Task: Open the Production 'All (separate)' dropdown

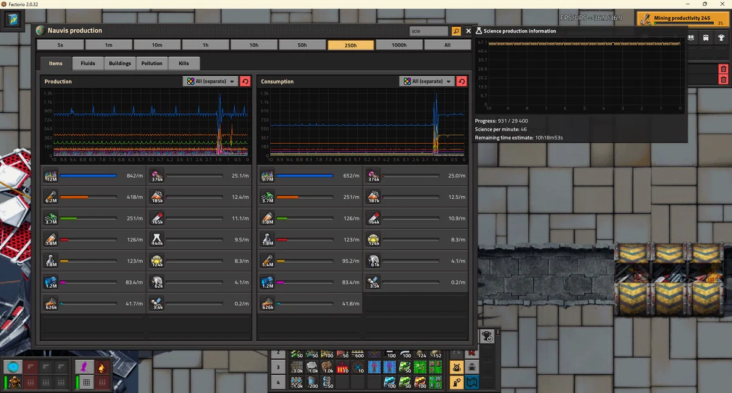Action: [210, 81]
